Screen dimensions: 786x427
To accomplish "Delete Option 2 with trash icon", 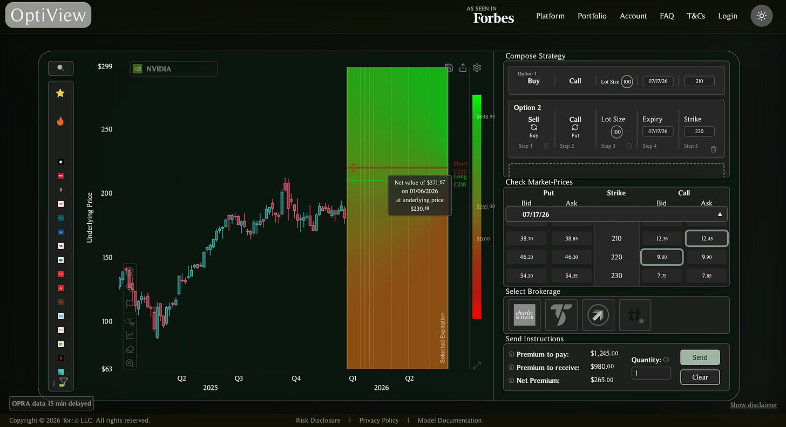I will (713, 149).
